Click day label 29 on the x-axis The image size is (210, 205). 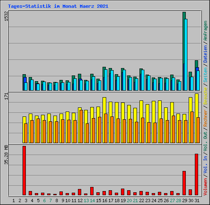coord(185,200)
